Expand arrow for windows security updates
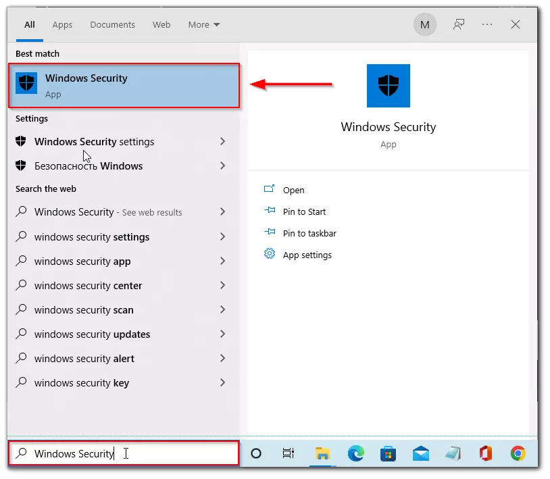Image resolution: width=550 pixels, height=479 pixels. (222, 334)
